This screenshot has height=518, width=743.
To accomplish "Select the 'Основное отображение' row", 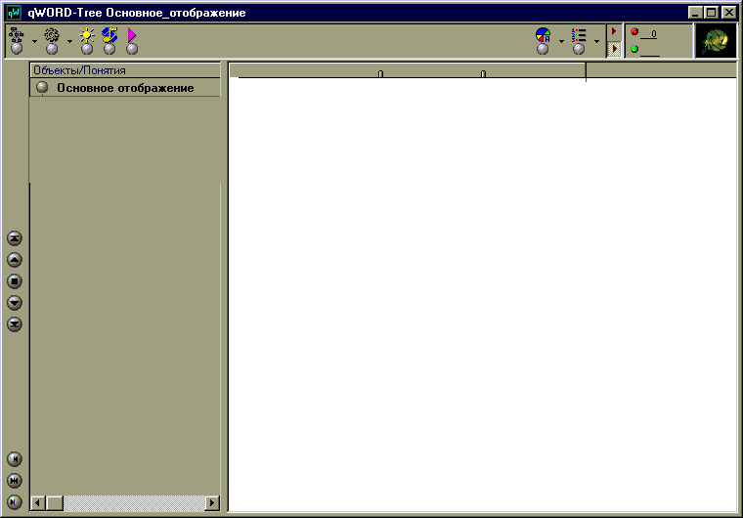I will click(x=125, y=88).
